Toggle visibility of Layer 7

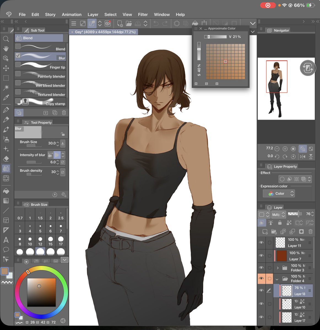[261, 256]
